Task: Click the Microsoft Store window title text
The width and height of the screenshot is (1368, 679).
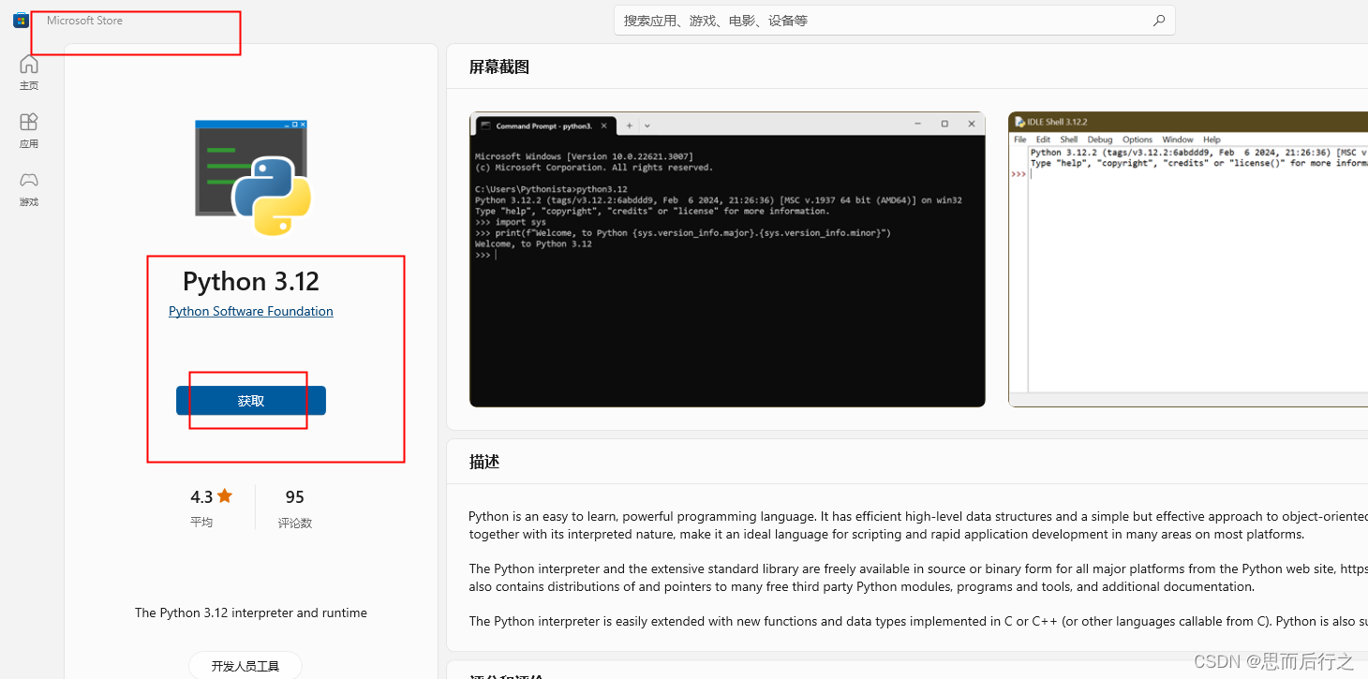Action: pos(84,21)
